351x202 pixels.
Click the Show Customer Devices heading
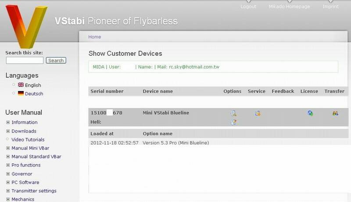point(125,53)
